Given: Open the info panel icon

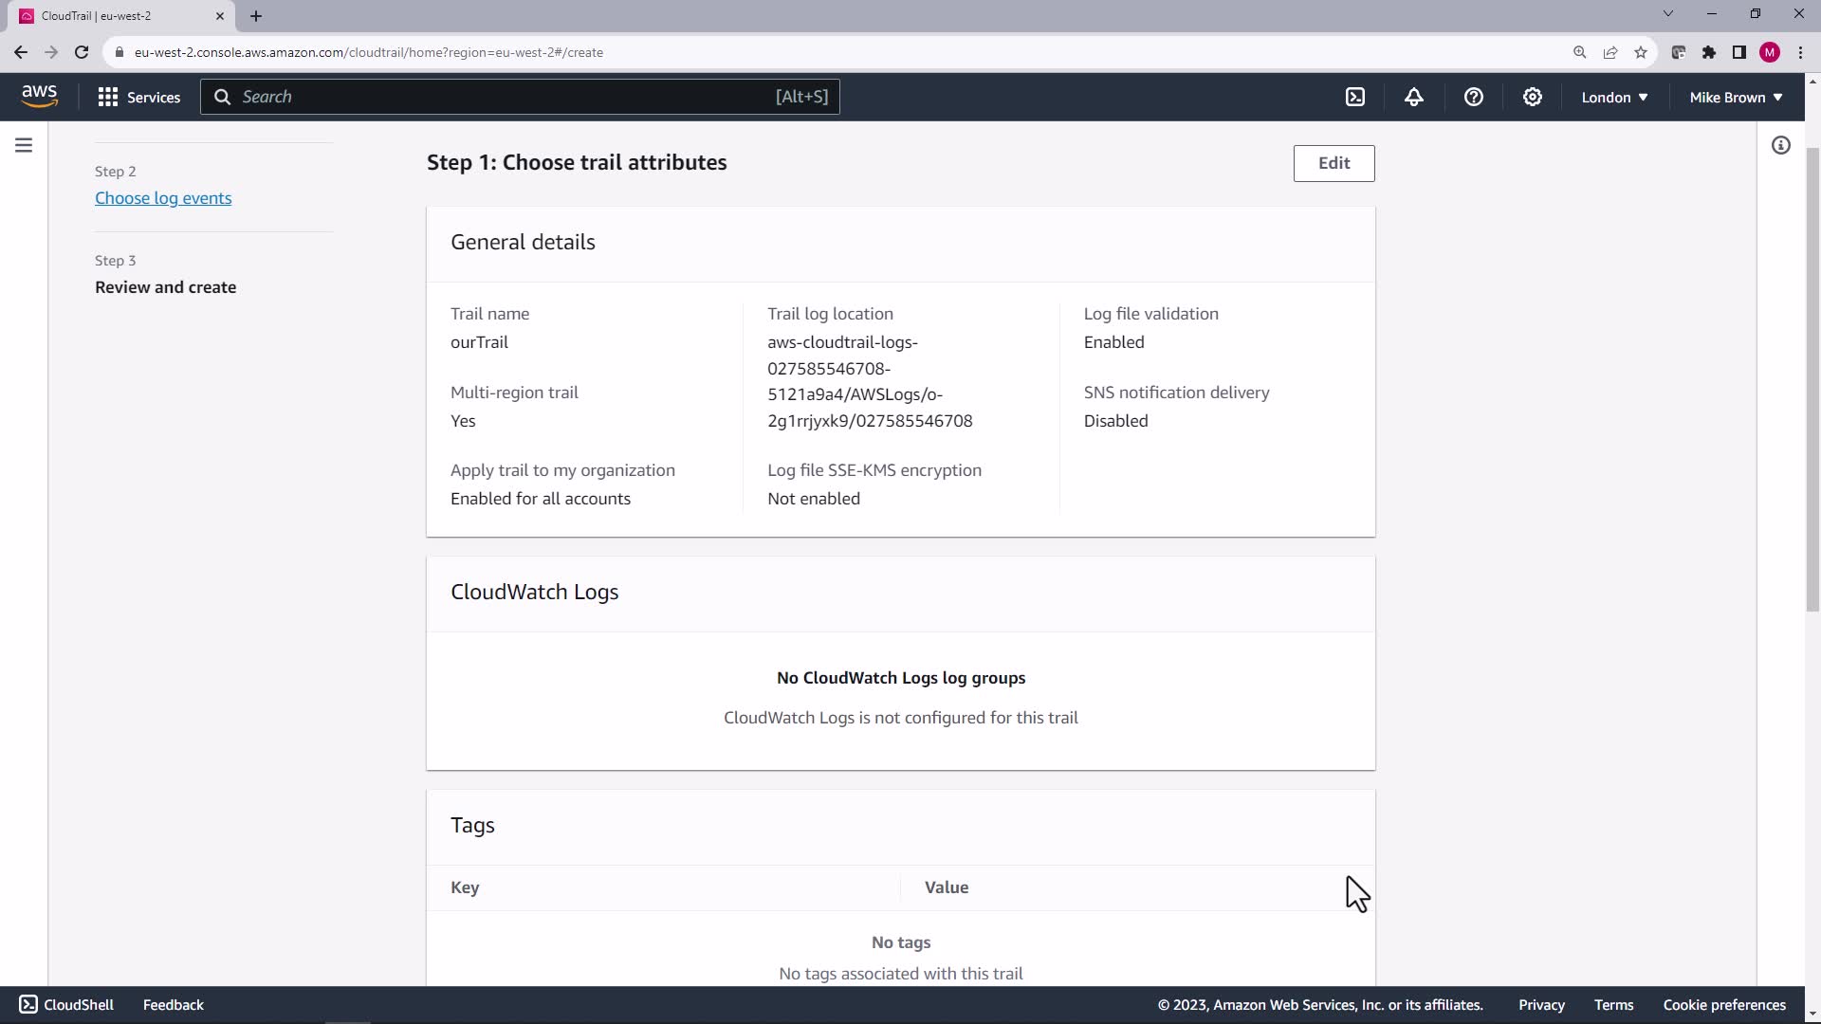Looking at the screenshot, I should 1780,145.
